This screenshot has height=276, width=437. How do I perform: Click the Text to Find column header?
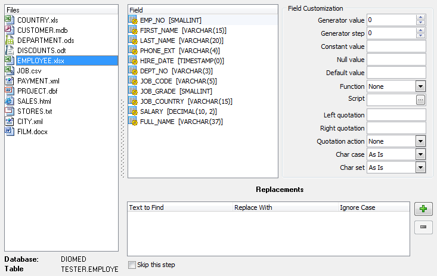[179, 207]
